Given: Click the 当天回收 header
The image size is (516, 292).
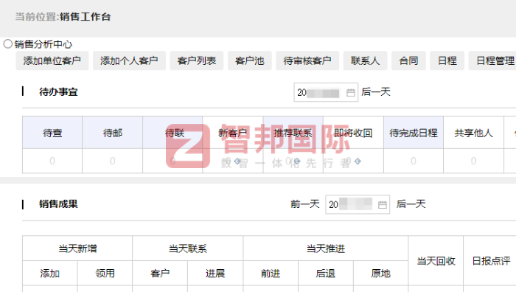Looking at the screenshot, I should pyautogui.click(x=436, y=261).
